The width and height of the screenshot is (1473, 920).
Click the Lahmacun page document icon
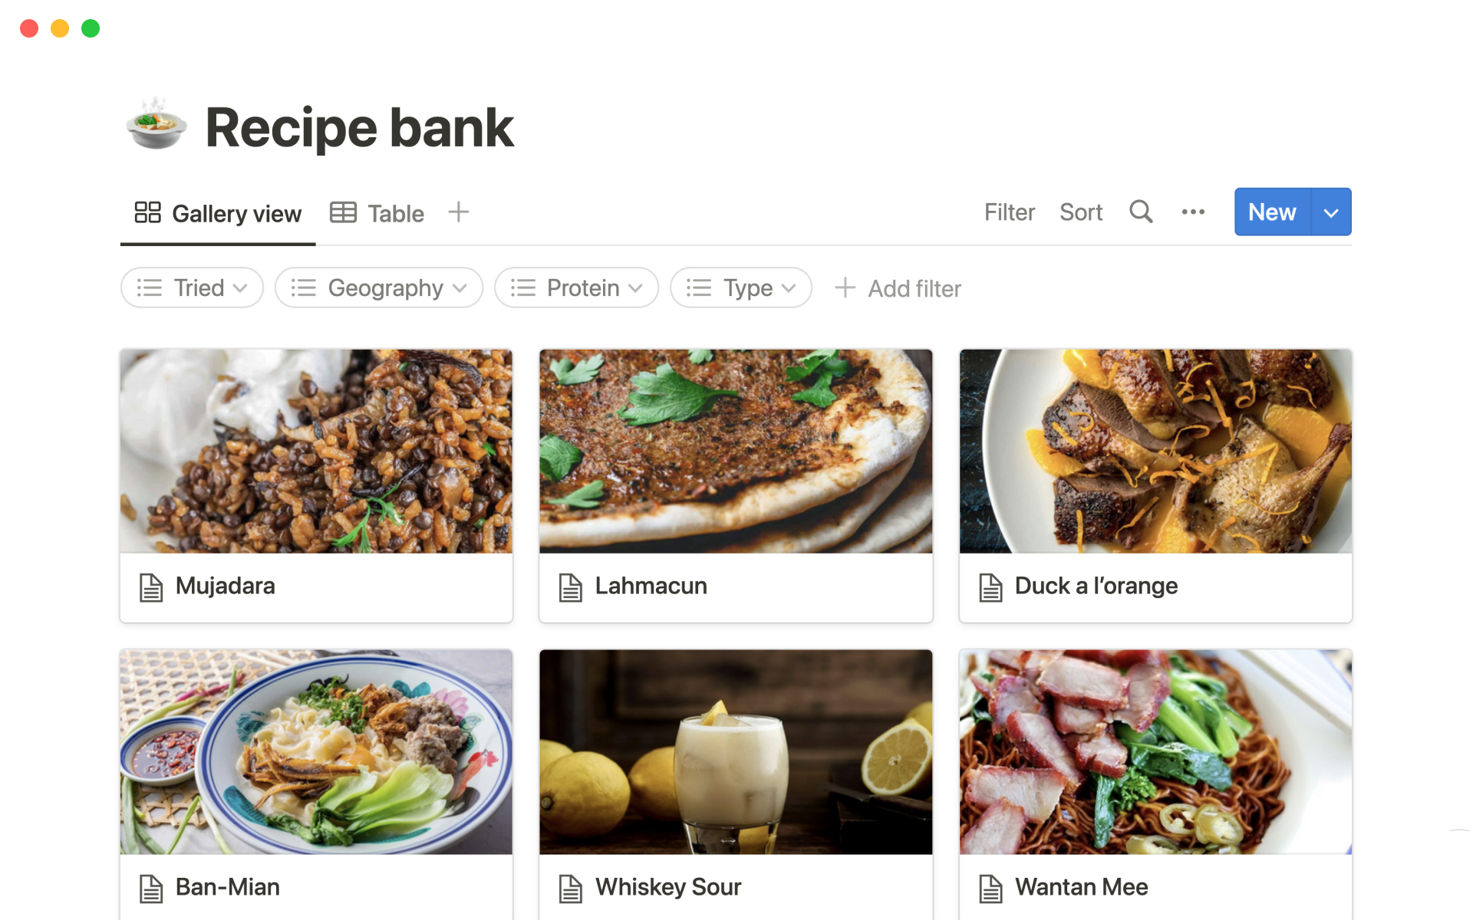(x=570, y=587)
